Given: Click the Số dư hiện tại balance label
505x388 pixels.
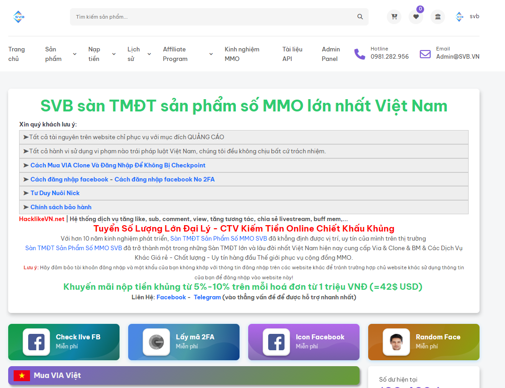Looking at the screenshot, I should [x=398, y=379].
